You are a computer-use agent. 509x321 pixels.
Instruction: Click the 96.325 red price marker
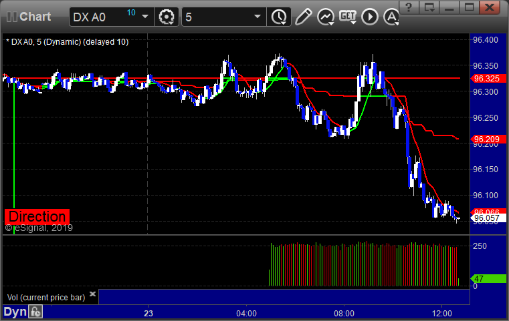[488, 78]
